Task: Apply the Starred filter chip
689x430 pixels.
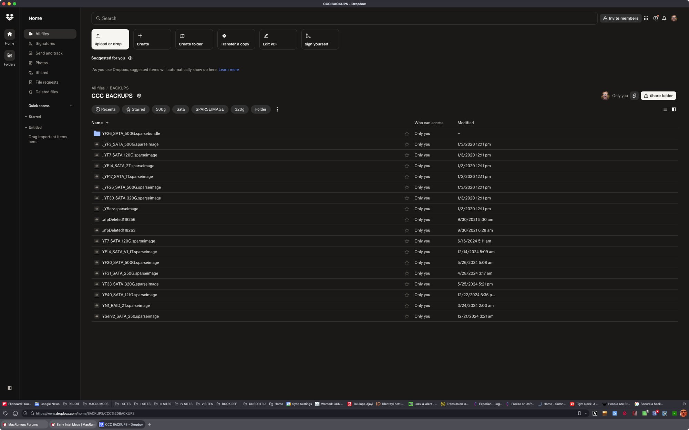Action: (x=136, y=109)
